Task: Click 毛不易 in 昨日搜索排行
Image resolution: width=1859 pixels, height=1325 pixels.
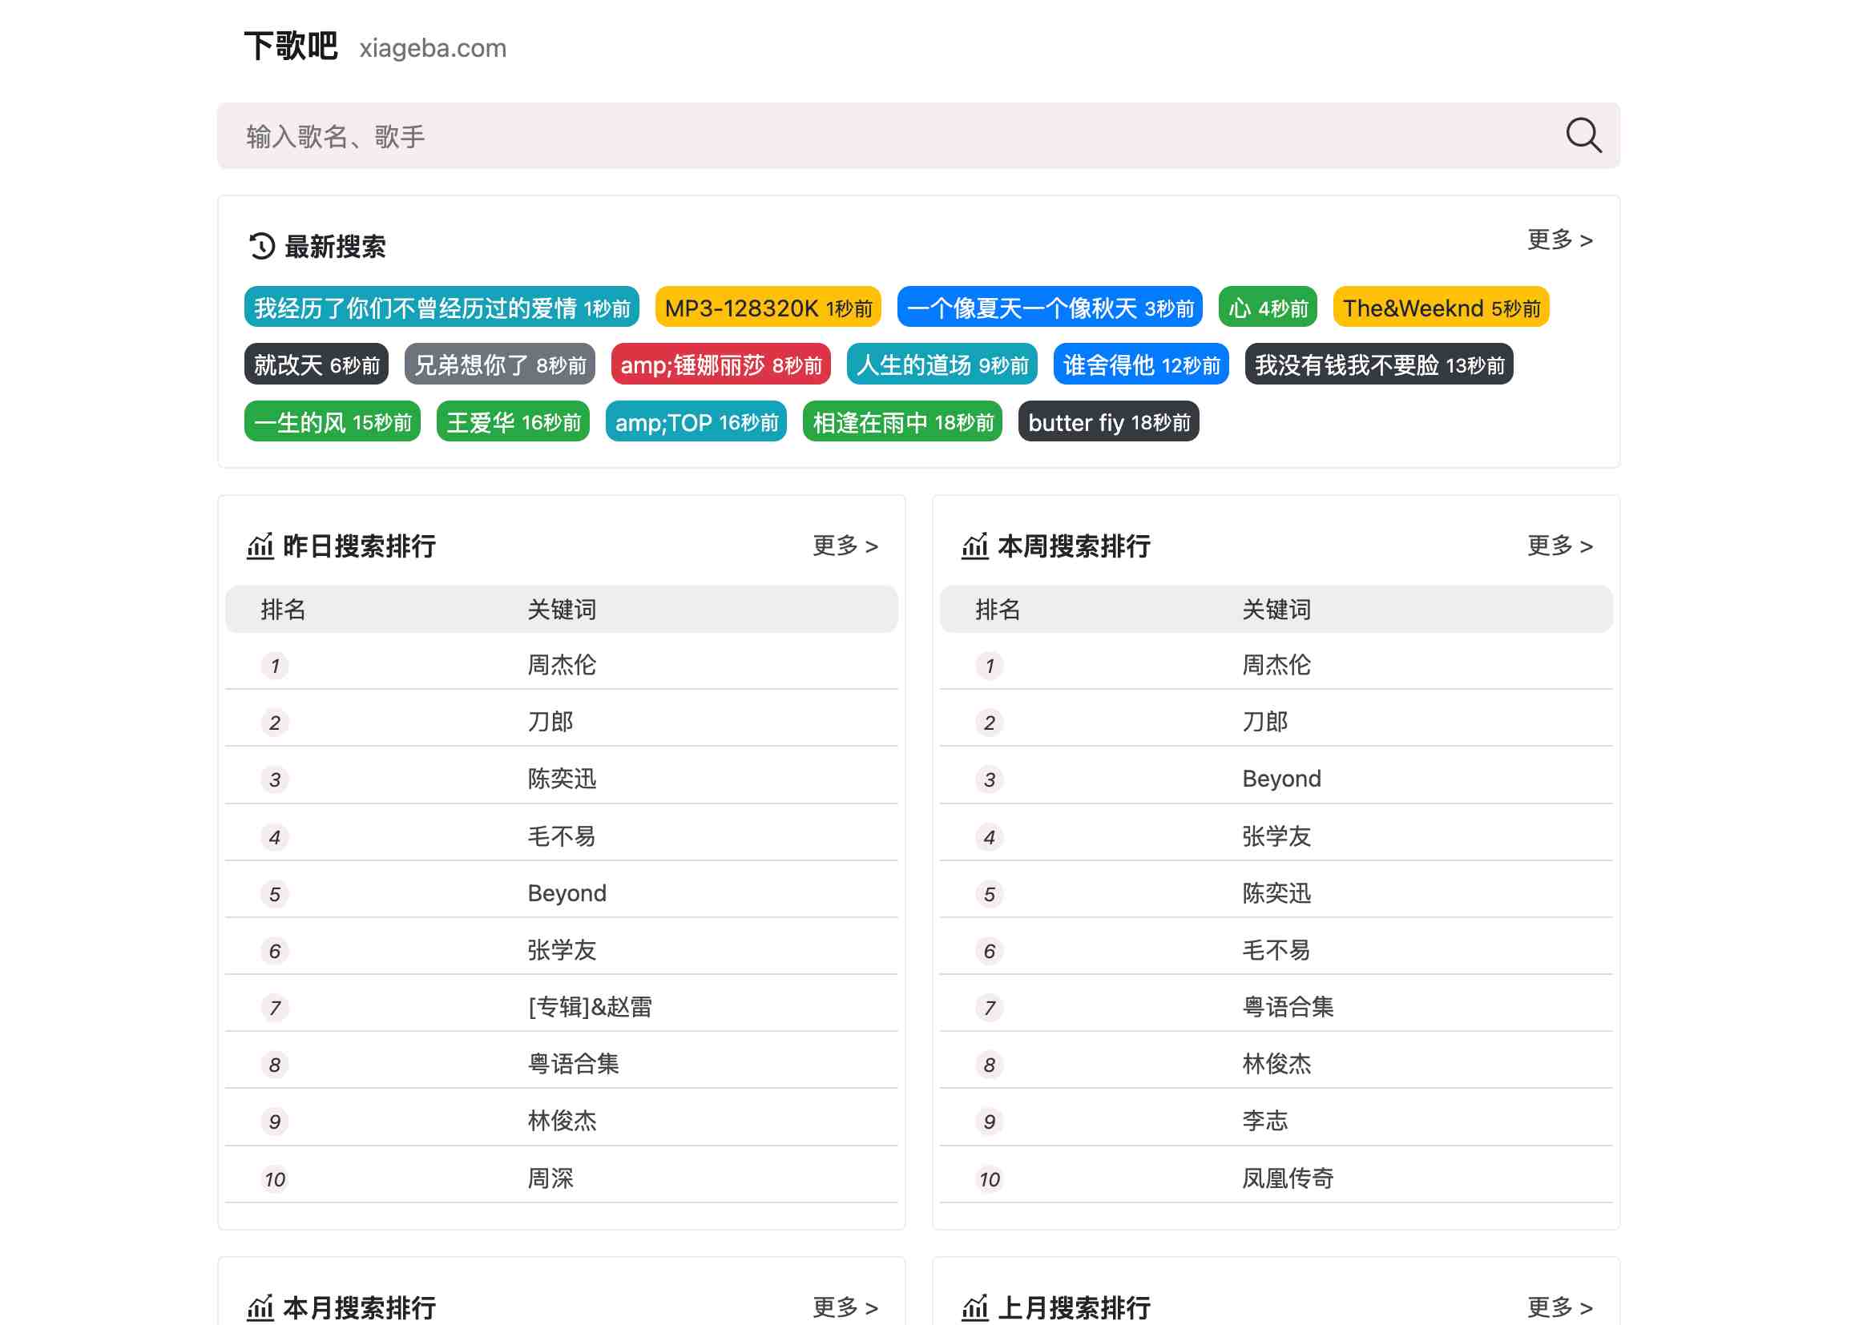Action: [x=562, y=836]
